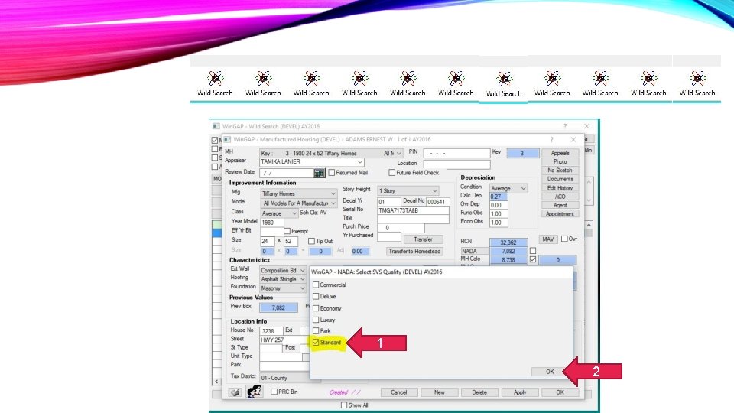The width and height of the screenshot is (734, 413).
Task: Click the House No field showing 3238
Action: coord(271,331)
